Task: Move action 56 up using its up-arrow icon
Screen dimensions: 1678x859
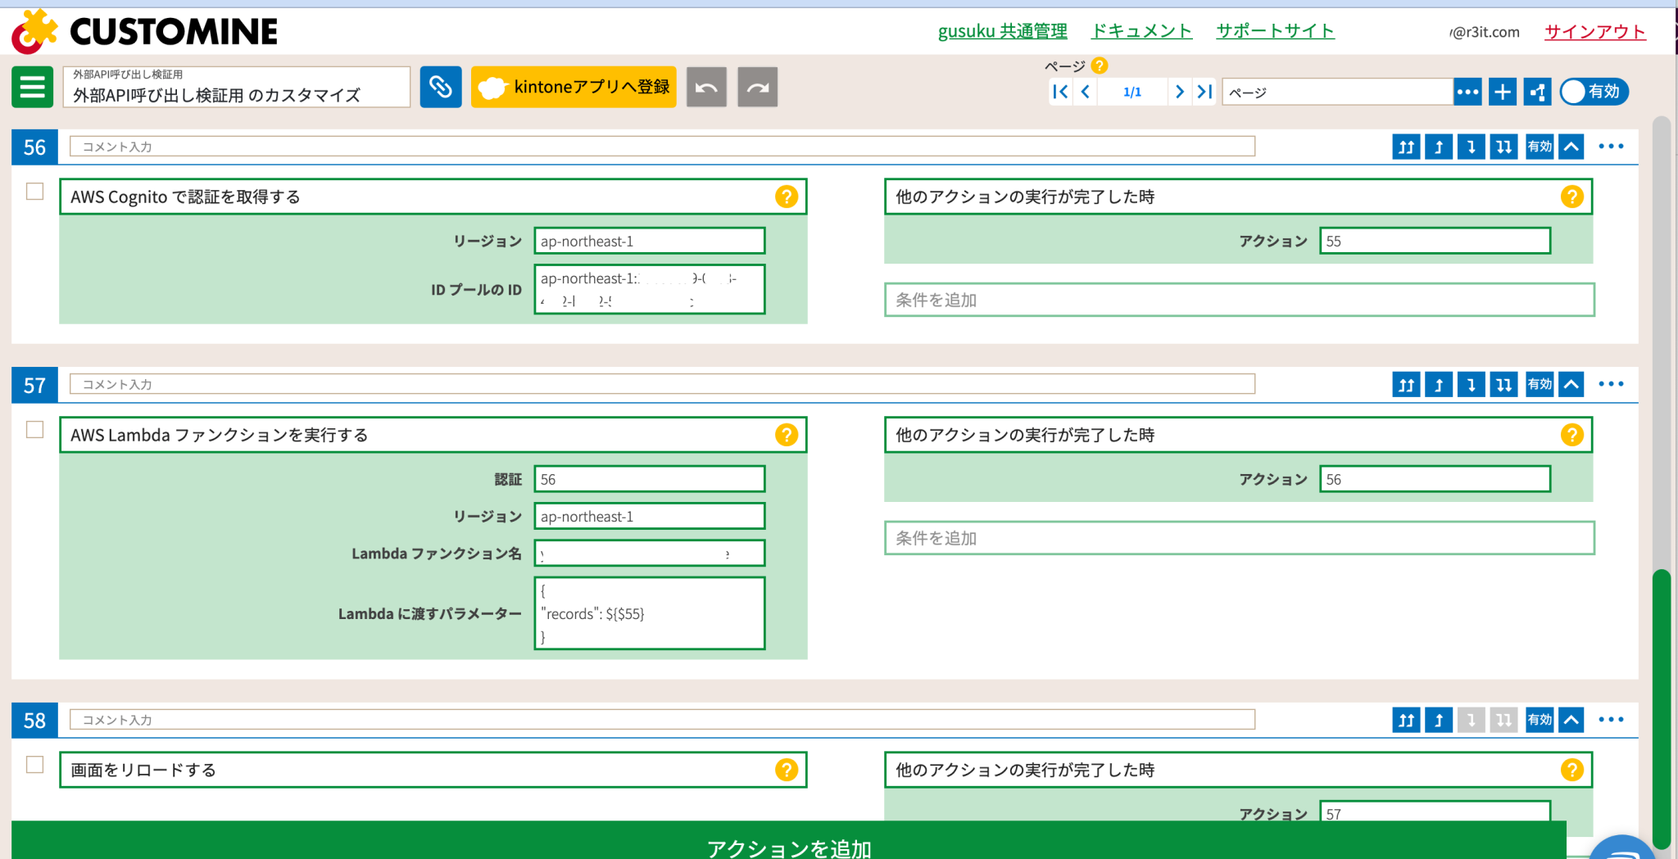Action: (x=1438, y=146)
